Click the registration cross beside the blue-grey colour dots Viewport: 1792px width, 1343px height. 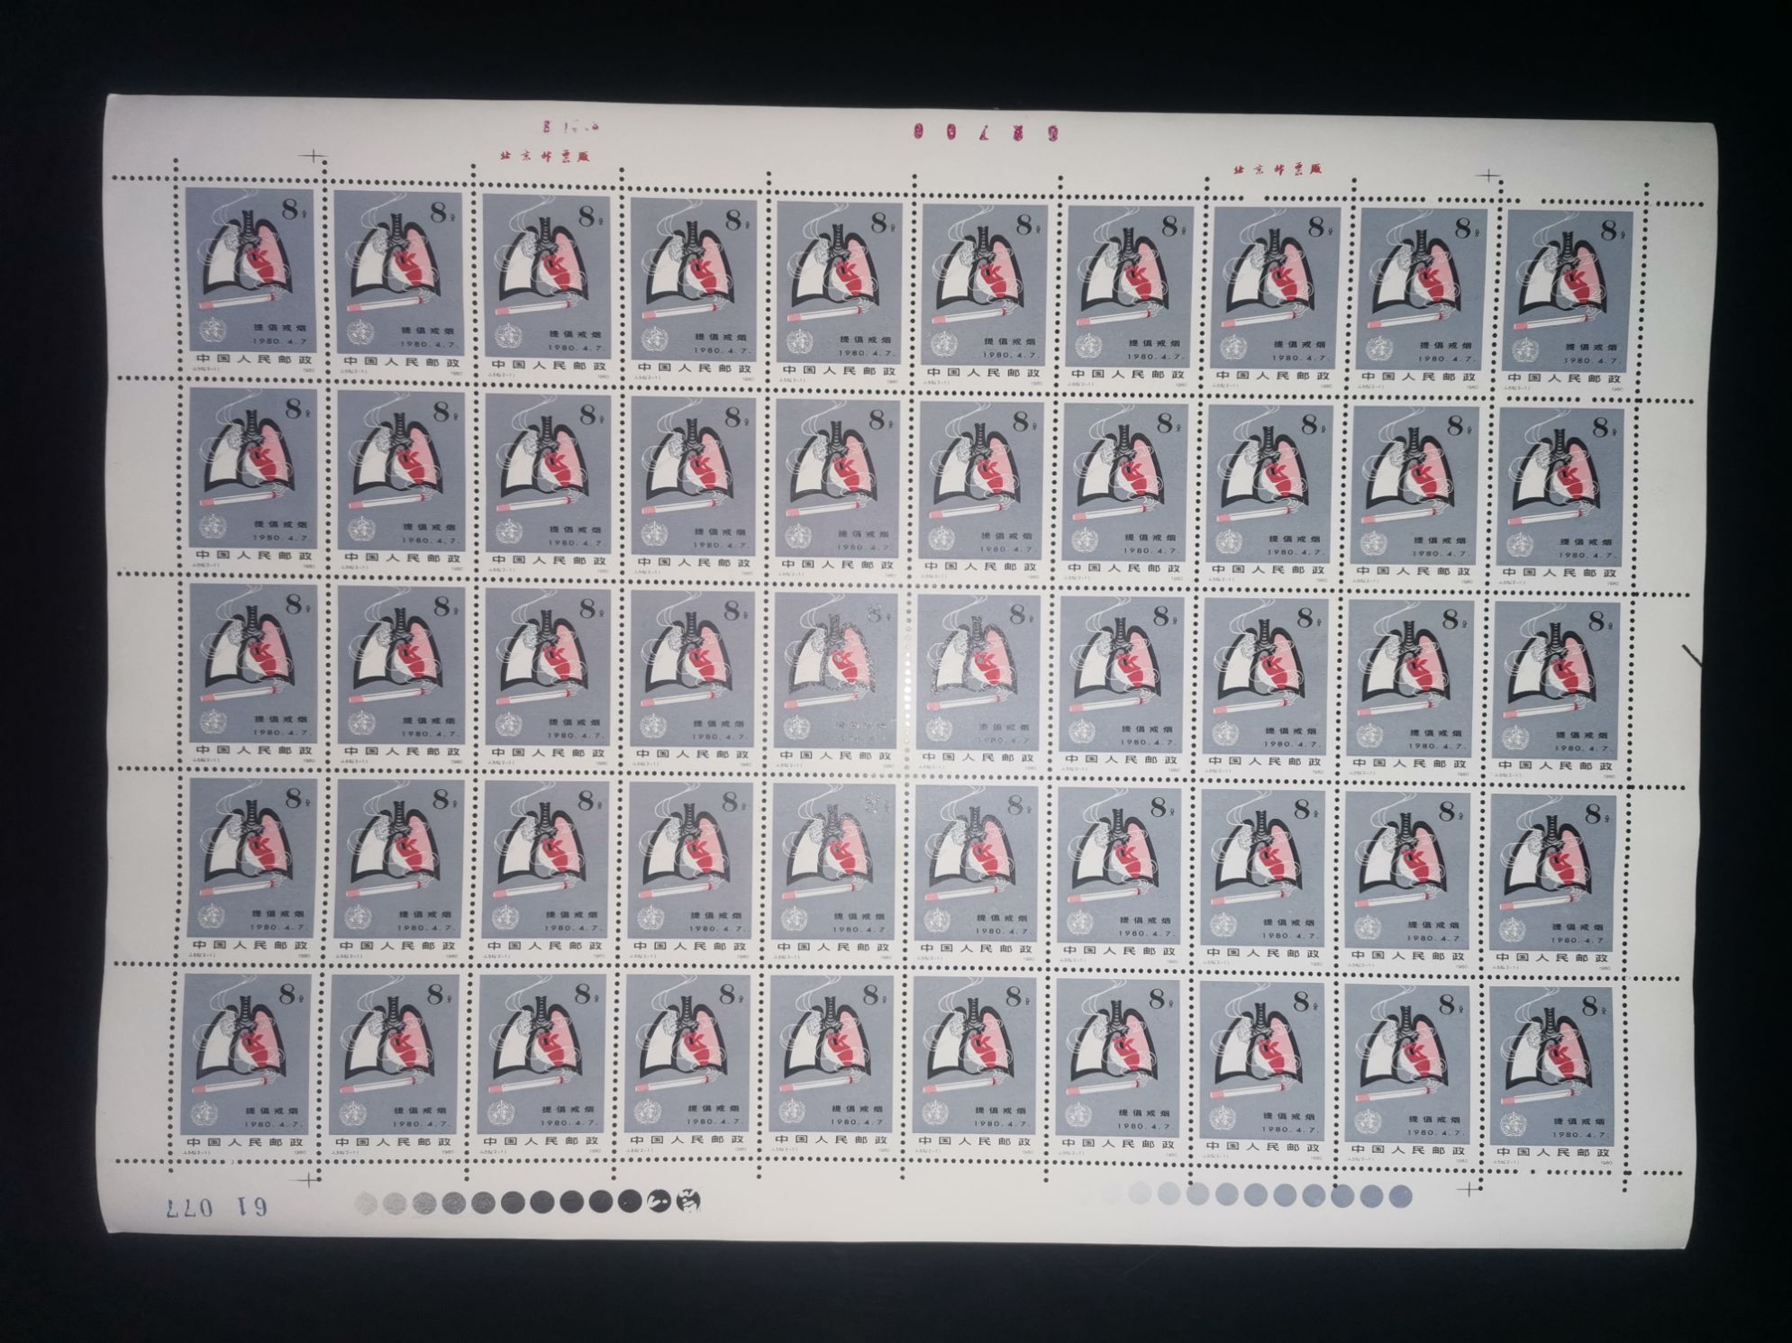(x=1469, y=1190)
